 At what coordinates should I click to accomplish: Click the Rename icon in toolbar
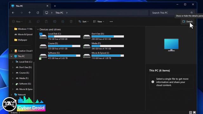tap(55, 22)
